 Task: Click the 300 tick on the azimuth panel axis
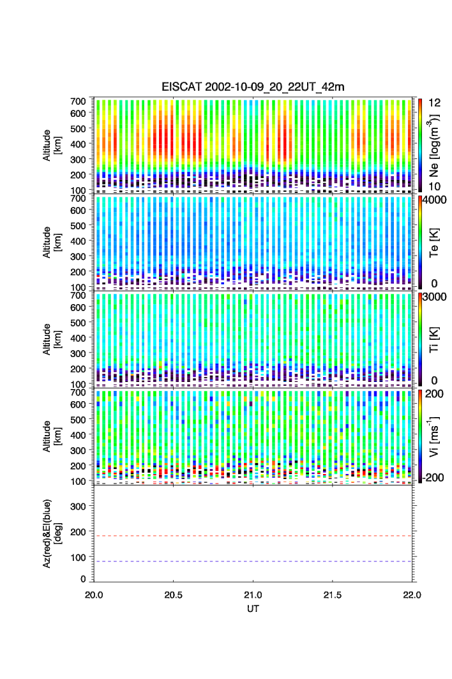click(x=78, y=507)
